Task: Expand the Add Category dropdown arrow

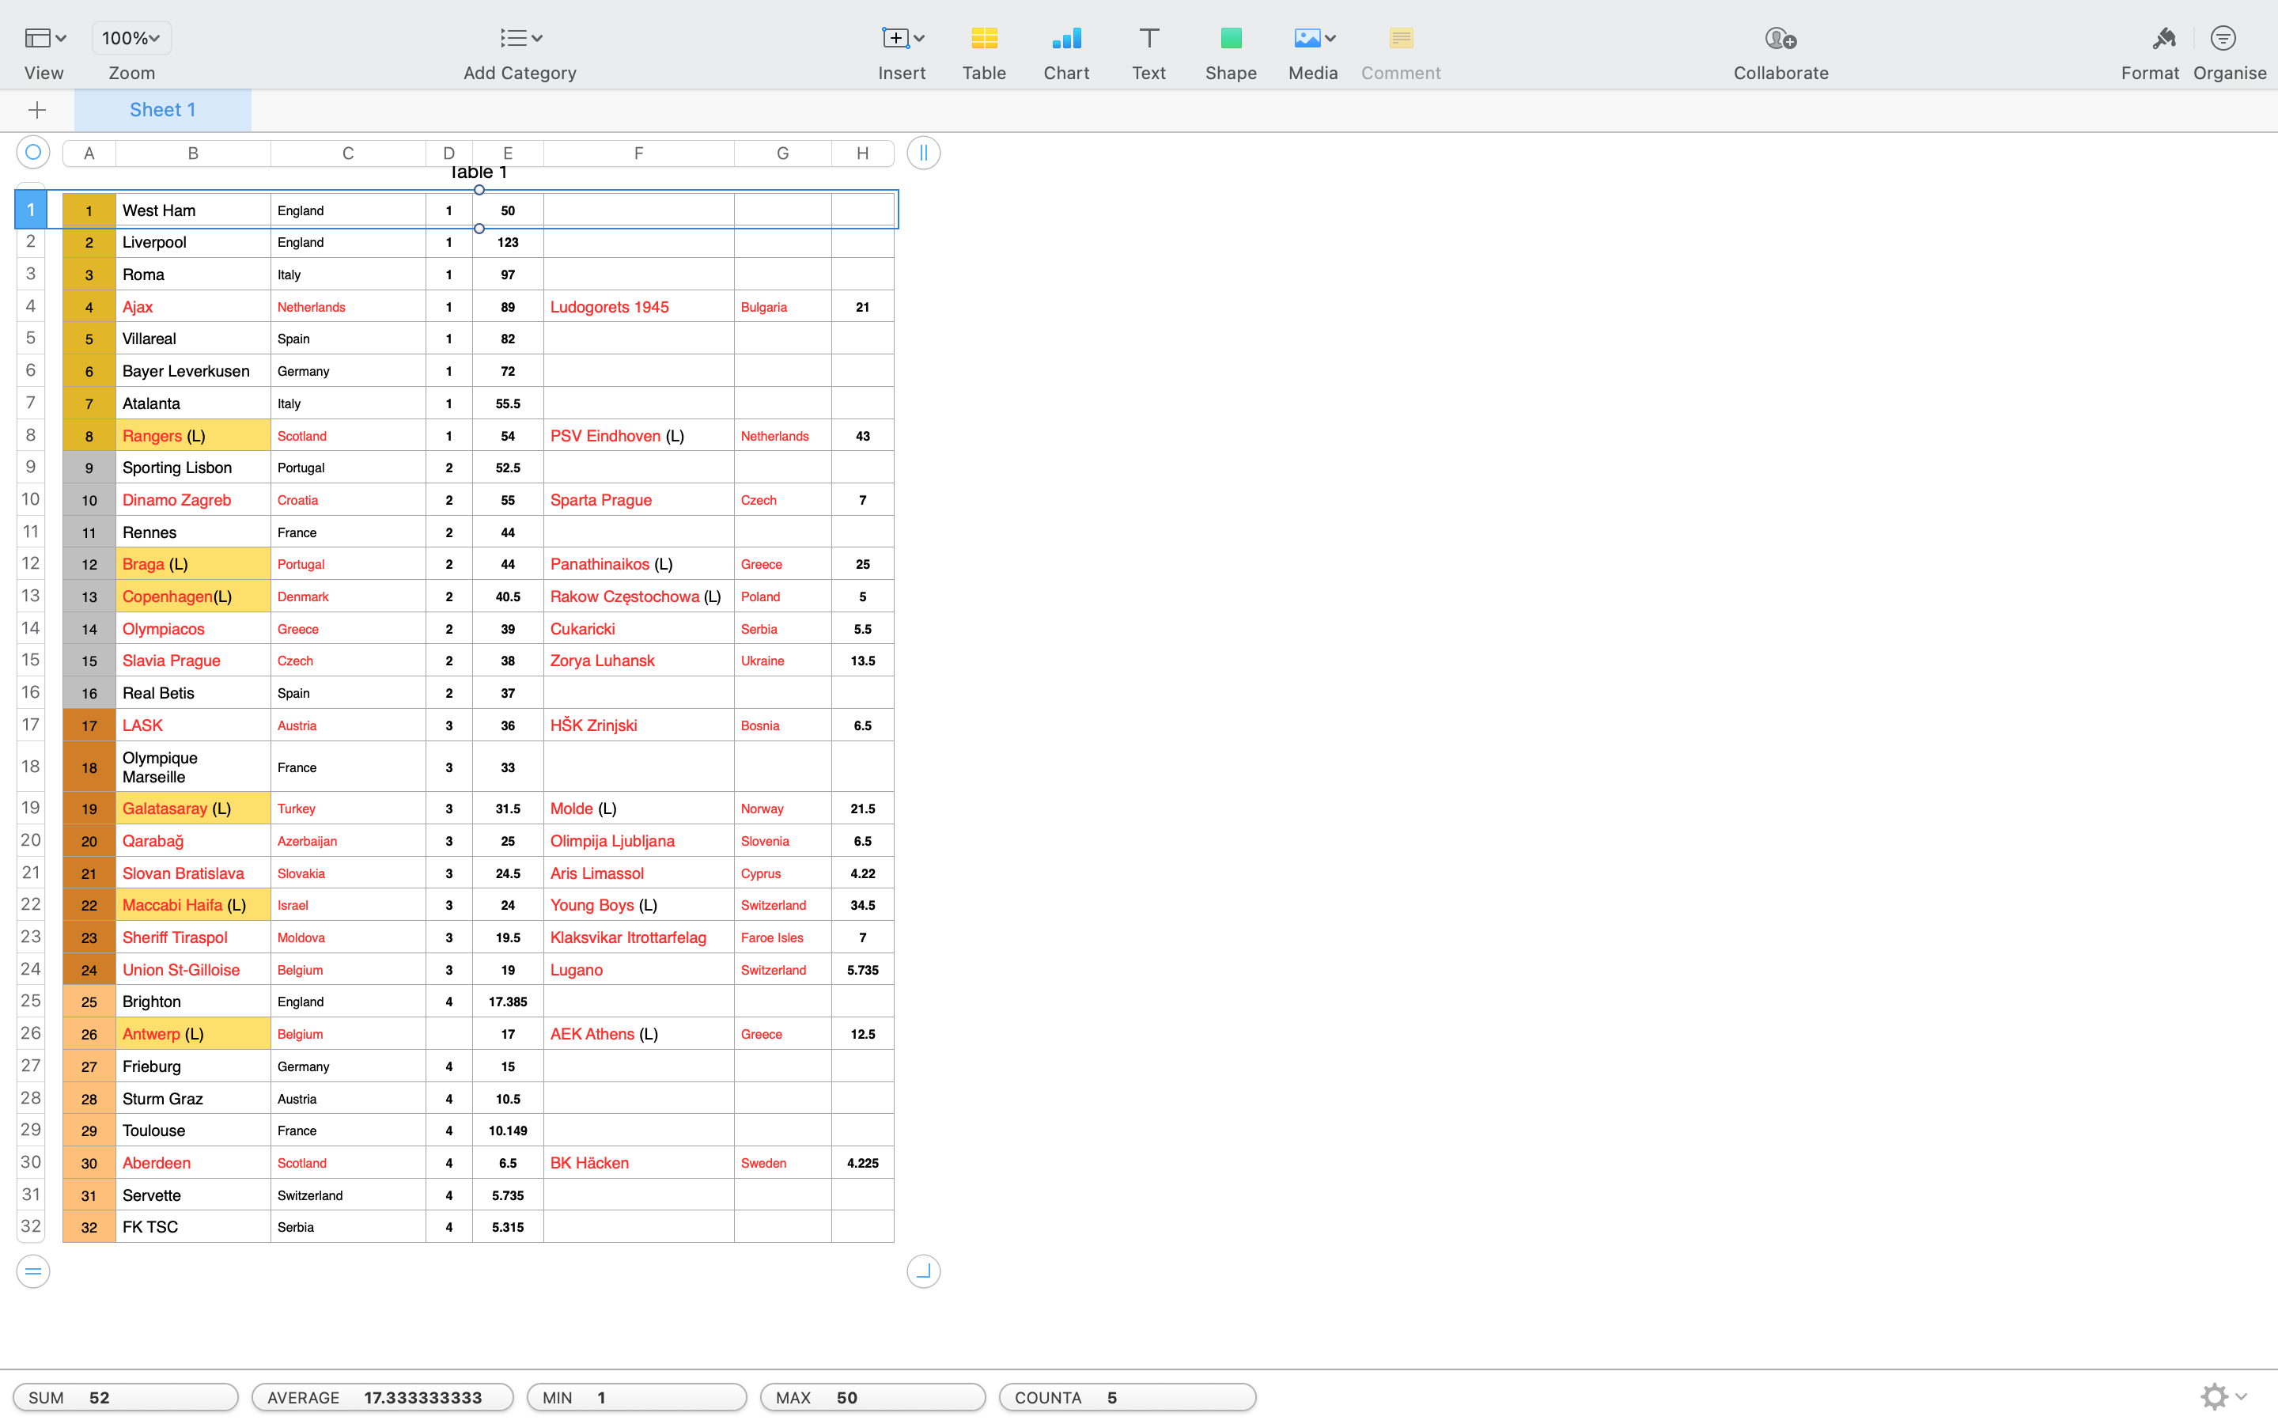Action: click(x=536, y=39)
